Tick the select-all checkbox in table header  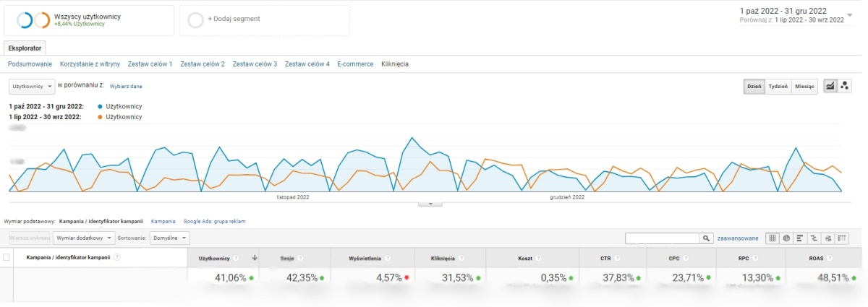(7, 257)
